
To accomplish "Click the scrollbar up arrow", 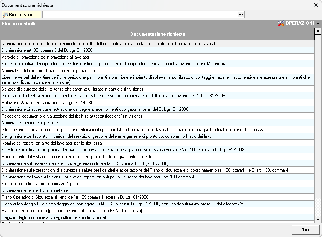I will [x=318, y=31].
